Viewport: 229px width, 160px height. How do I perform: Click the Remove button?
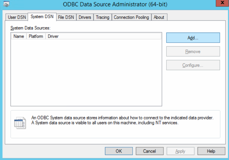click(x=193, y=52)
